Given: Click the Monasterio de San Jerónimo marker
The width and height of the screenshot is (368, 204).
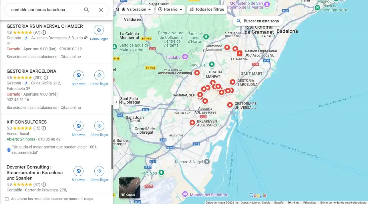Looking at the screenshot, I should (267, 5).
